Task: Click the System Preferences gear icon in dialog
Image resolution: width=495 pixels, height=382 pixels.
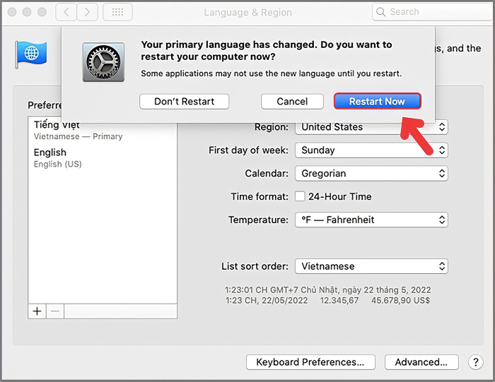Action: (x=103, y=62)
